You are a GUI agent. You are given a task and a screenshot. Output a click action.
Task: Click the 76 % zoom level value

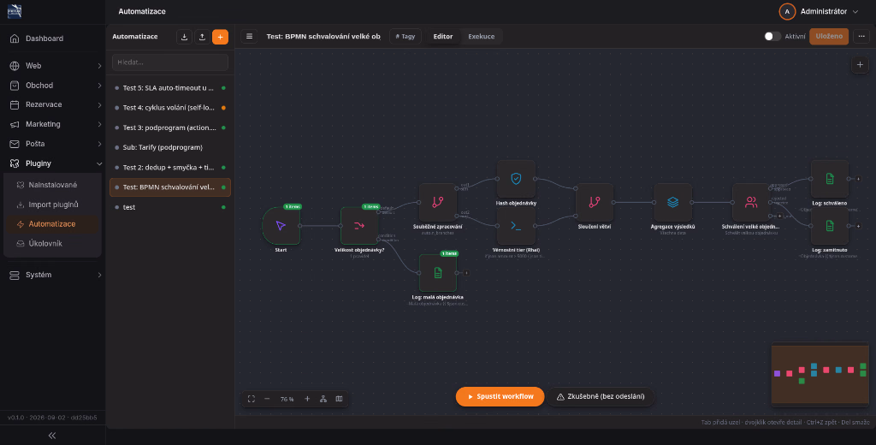coord(287,399)
